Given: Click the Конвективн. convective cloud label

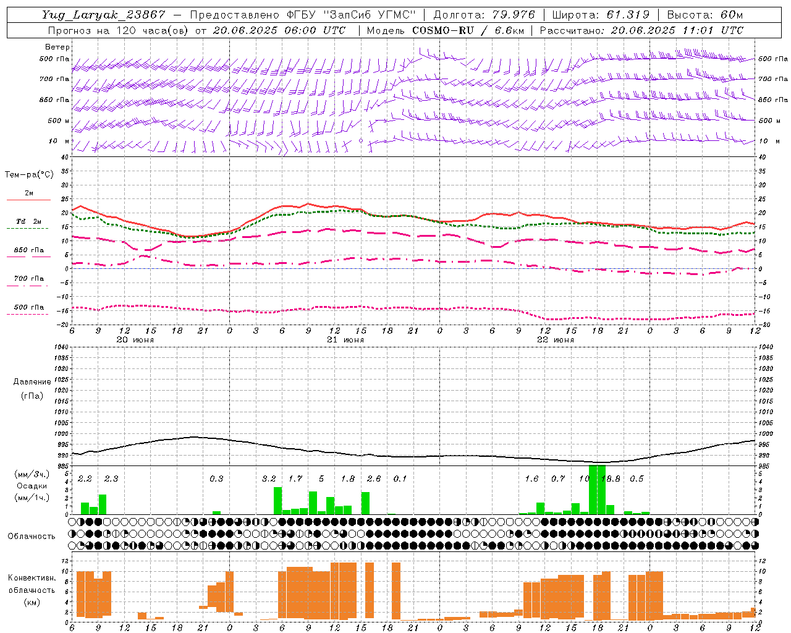Looking at the screenshot, I should (32, 578).
